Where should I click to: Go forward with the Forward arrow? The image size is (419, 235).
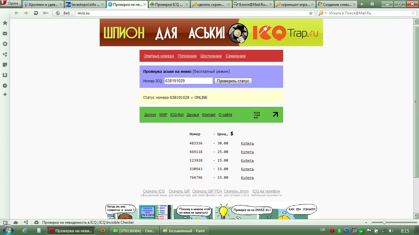click(x=26, y=13)
